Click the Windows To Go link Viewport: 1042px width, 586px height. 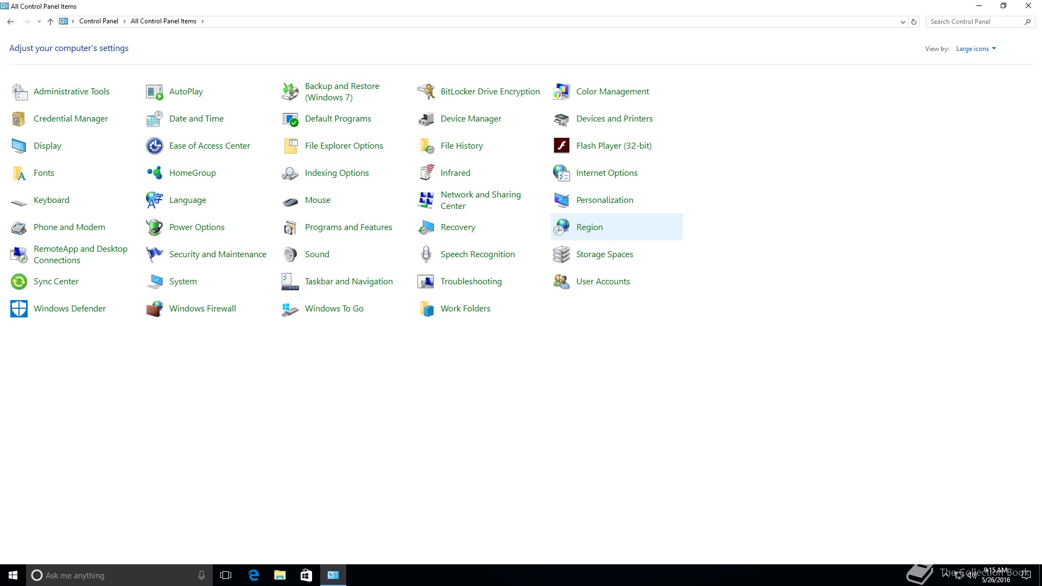tap(334, 309)
